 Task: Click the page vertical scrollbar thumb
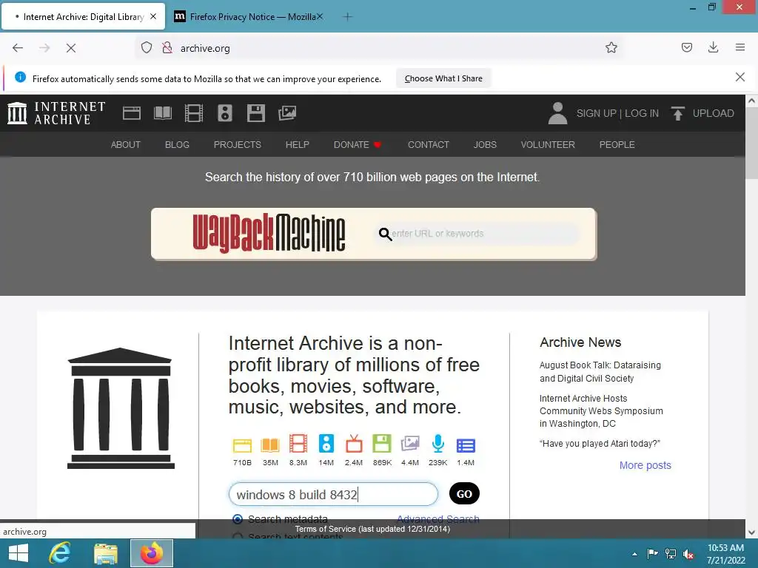(751, 143)
